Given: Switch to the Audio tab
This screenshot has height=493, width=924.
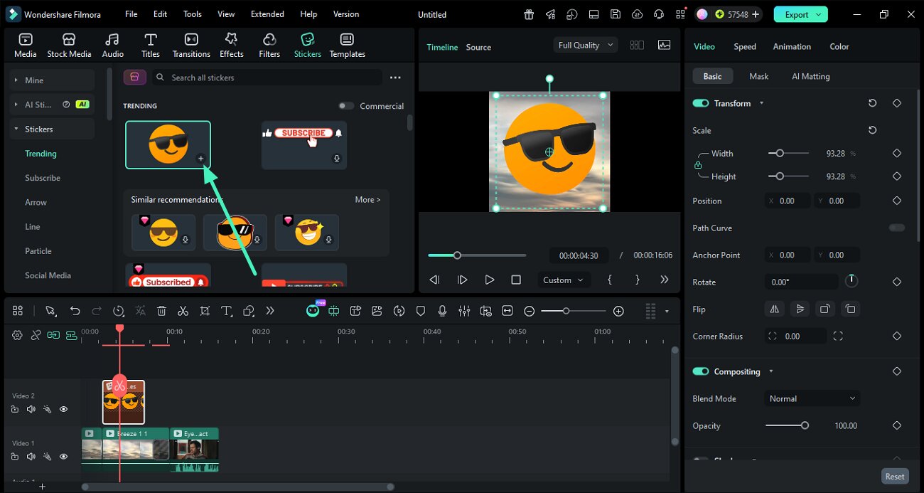Looking at the screenshot, I should (x=112, y=45).
